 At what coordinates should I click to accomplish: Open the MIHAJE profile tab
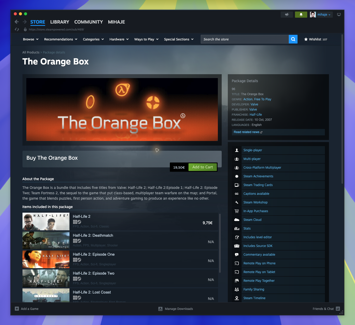point(116,22)
